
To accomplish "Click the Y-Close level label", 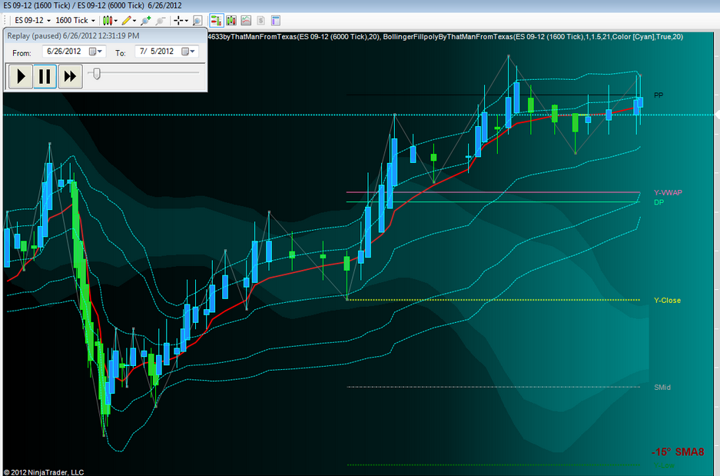I will click(667, 301).
